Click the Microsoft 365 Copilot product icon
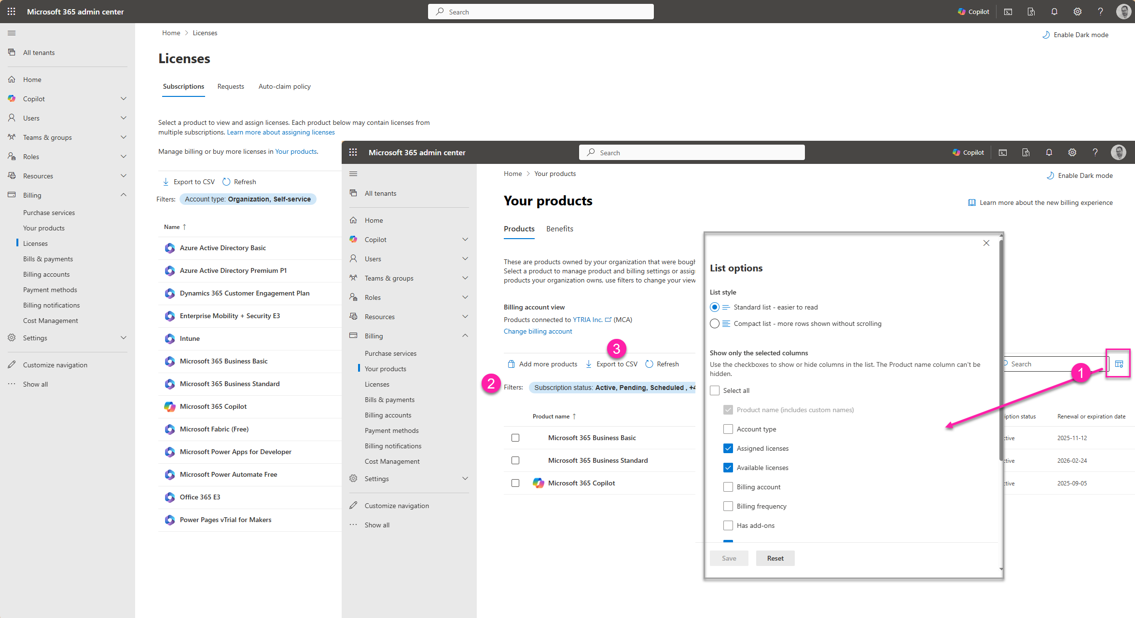Viewport: 1135px width, 618px height. click(538, 483)
